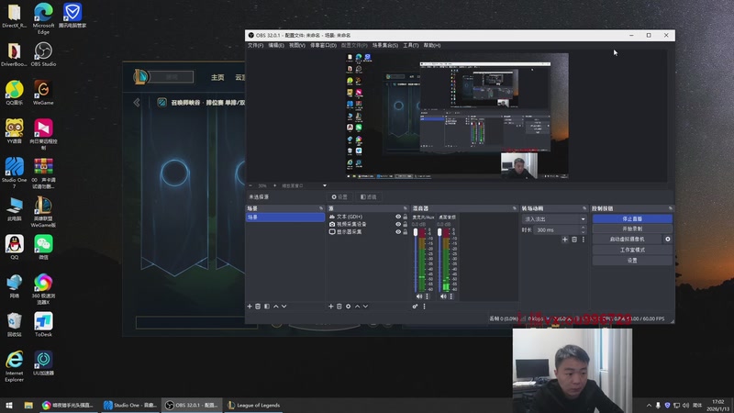734x413 pixels.
Task: Decrease transition duration with down arrow
Action: (584, 232)
